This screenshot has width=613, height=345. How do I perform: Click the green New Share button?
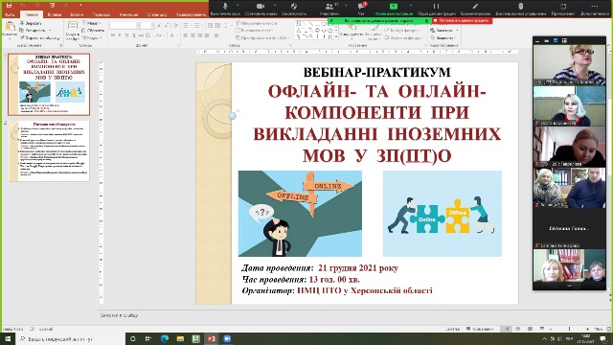[x=394, y=7]
